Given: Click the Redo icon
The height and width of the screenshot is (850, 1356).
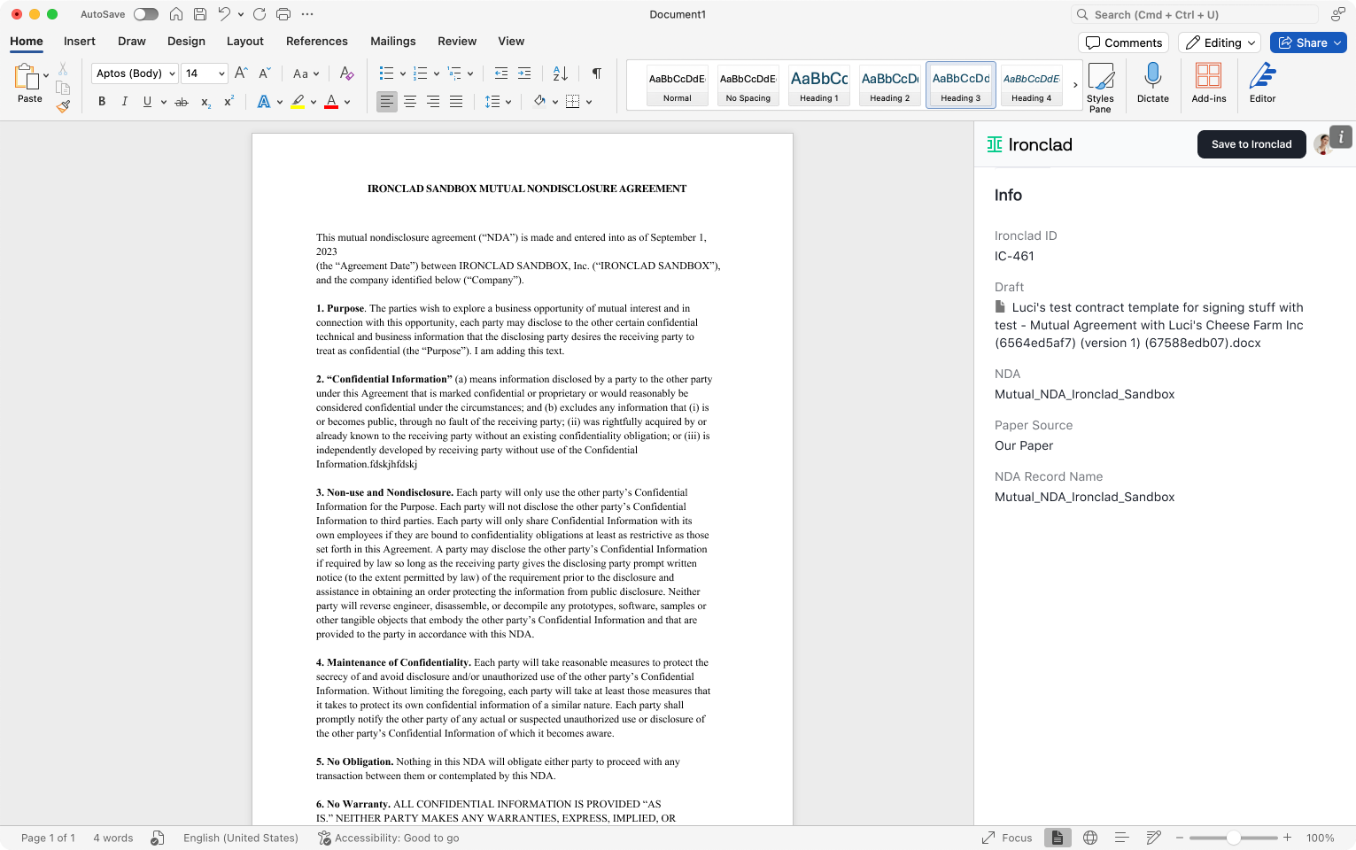Looking at the screenshot, I should 260,14.
